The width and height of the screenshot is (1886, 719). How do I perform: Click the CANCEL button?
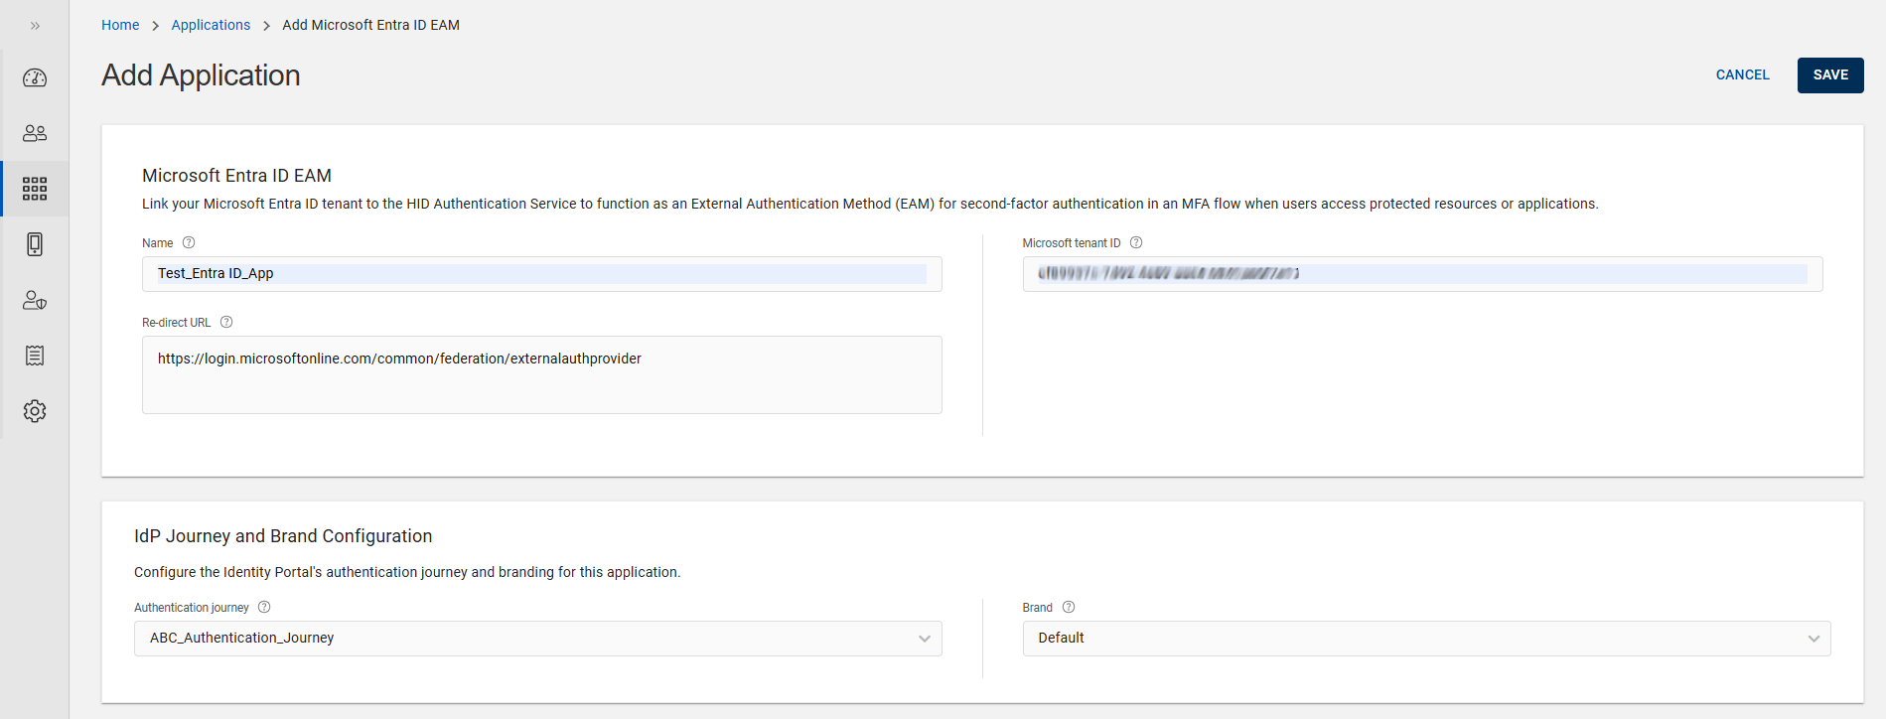click(x=1742, y=74)
